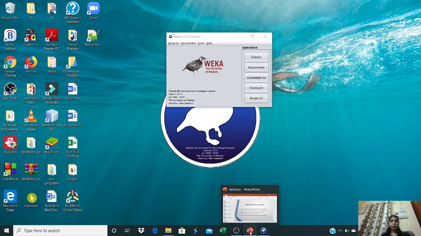Viewport: 421px width, 236px height.
Task: Open Belarc Advisor shortcut
Action: (10, 40)
